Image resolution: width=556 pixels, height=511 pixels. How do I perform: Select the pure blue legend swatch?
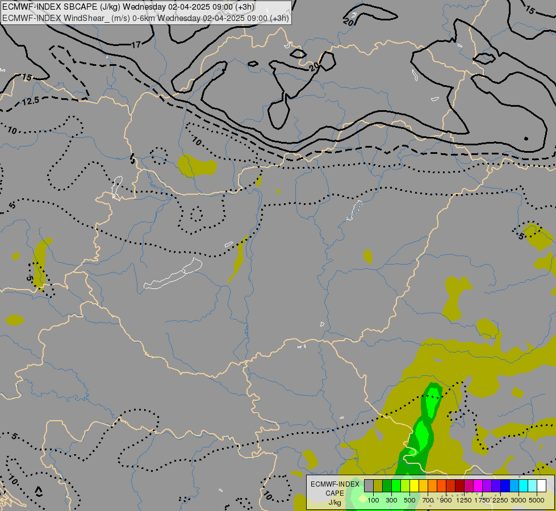(x=505, y=485)
